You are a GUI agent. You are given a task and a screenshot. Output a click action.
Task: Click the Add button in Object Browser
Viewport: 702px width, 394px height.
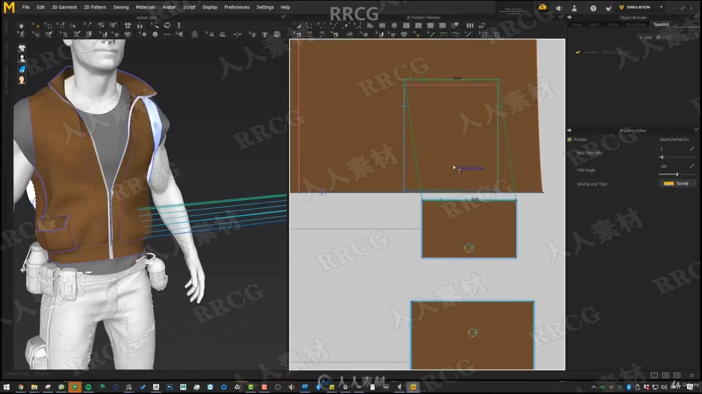click(645, 38)
